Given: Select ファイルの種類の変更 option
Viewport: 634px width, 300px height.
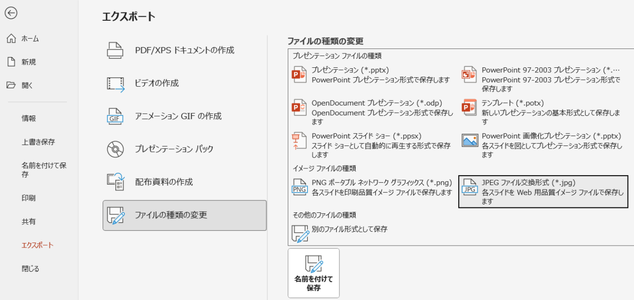Looking at the screenshot, I should tap(184, 215).
